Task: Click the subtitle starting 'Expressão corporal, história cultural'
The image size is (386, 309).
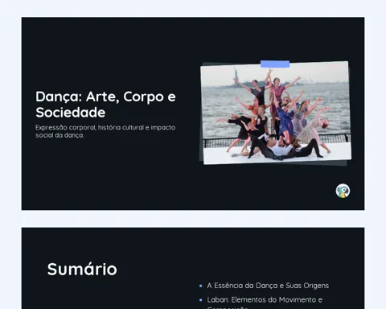Action: click(x=105, y=131)
